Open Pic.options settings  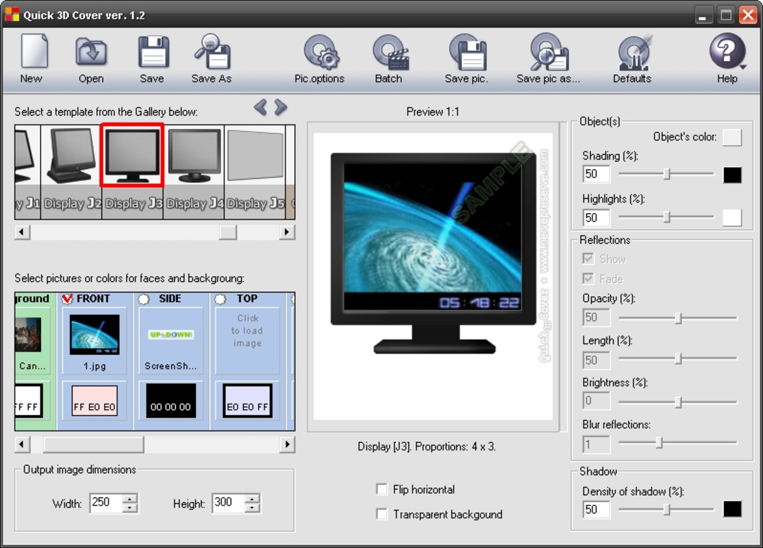pyautogui.click(x=320, y=53)
